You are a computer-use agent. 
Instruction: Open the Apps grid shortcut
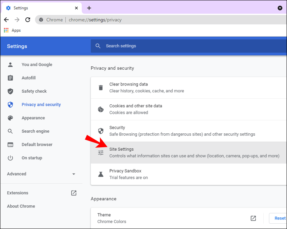click(x=6, y=30)
